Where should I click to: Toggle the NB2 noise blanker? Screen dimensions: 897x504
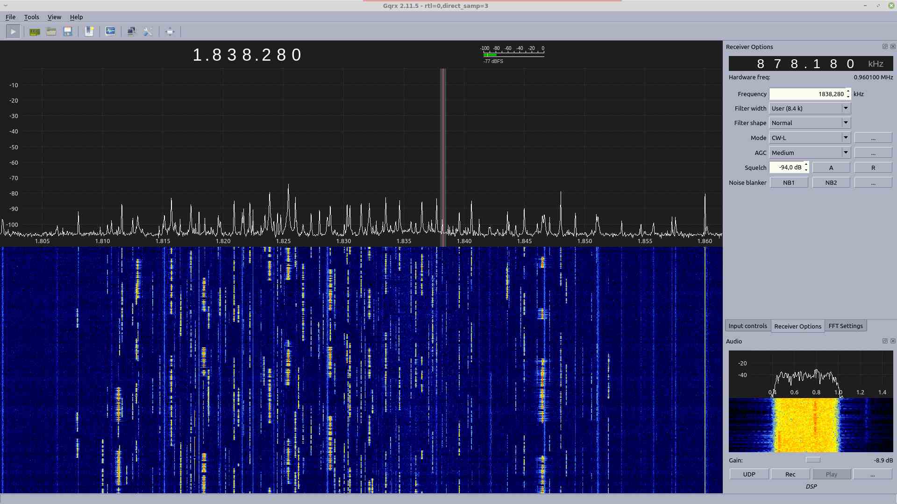coord(831,182)
